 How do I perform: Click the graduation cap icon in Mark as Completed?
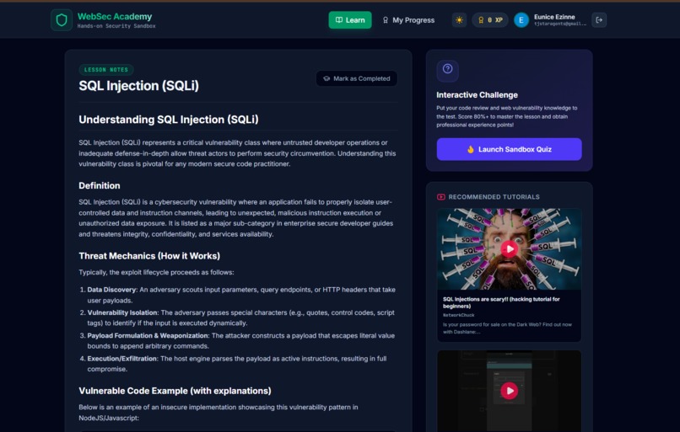(x=327, y=78)
